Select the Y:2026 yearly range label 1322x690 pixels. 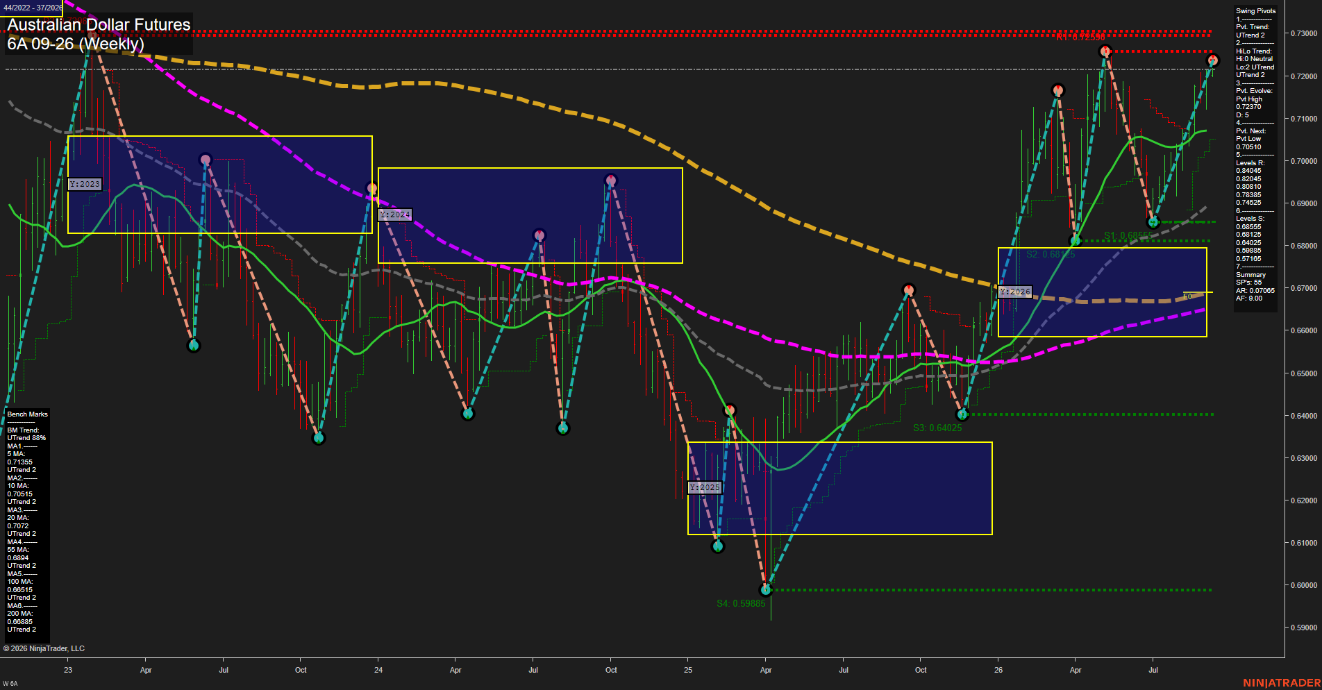pyautogui.click(x=1015, y=292)
